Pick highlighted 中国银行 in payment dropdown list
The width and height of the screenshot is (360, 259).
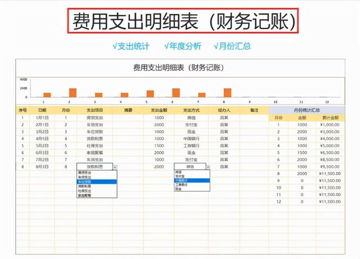coord(192,180)
